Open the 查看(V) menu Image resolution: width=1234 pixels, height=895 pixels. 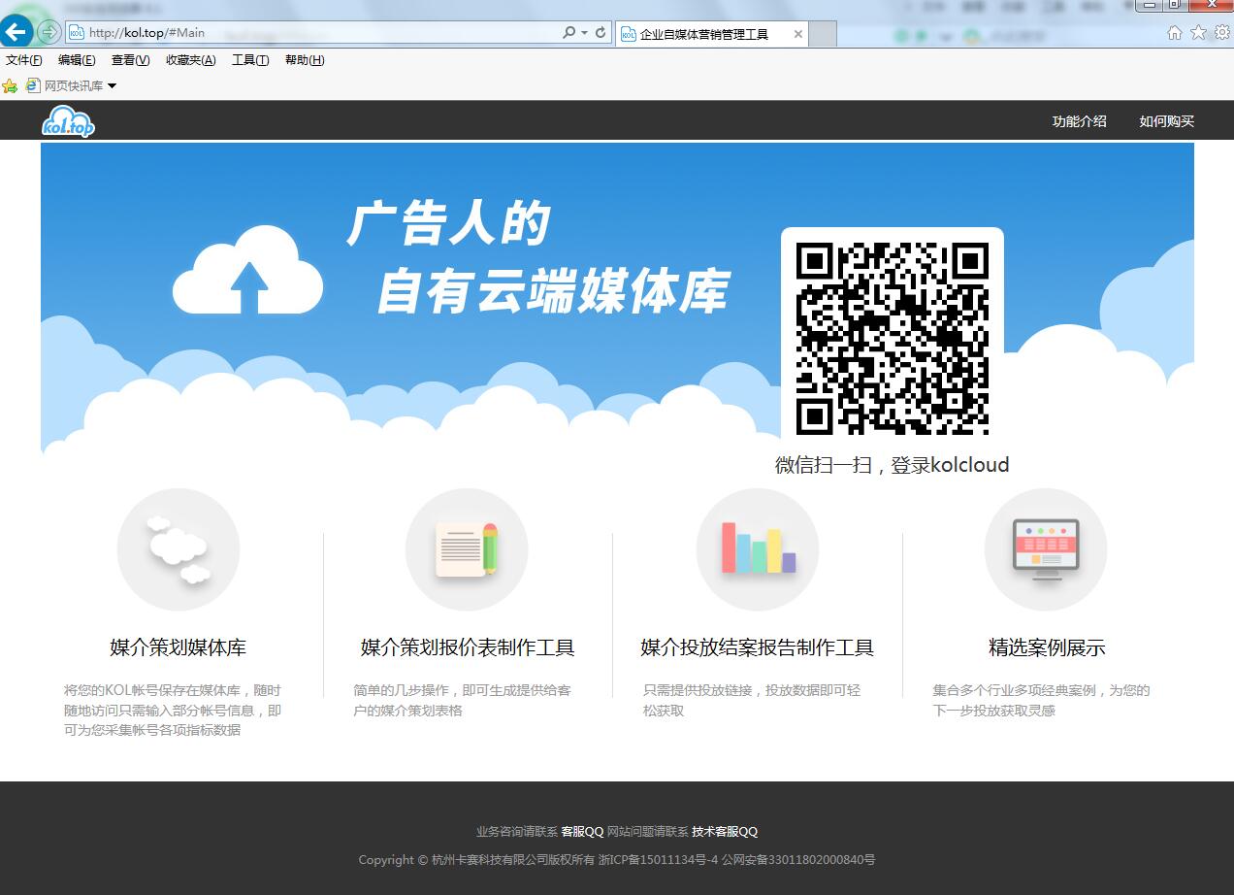tap(130, 60)
